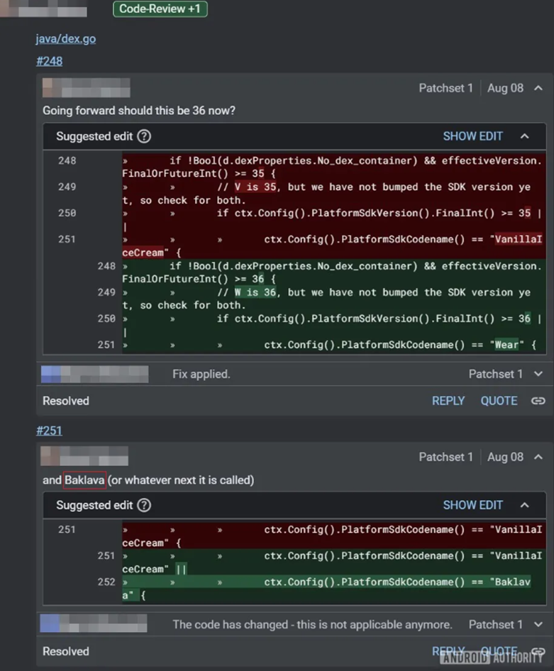Image resolution: width=554 pixels, height=671 pixels.
Task: Jump to line #248 link
Action: (50, 61)
